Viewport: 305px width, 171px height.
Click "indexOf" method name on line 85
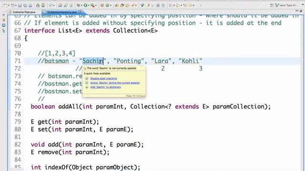click(57, 167)
